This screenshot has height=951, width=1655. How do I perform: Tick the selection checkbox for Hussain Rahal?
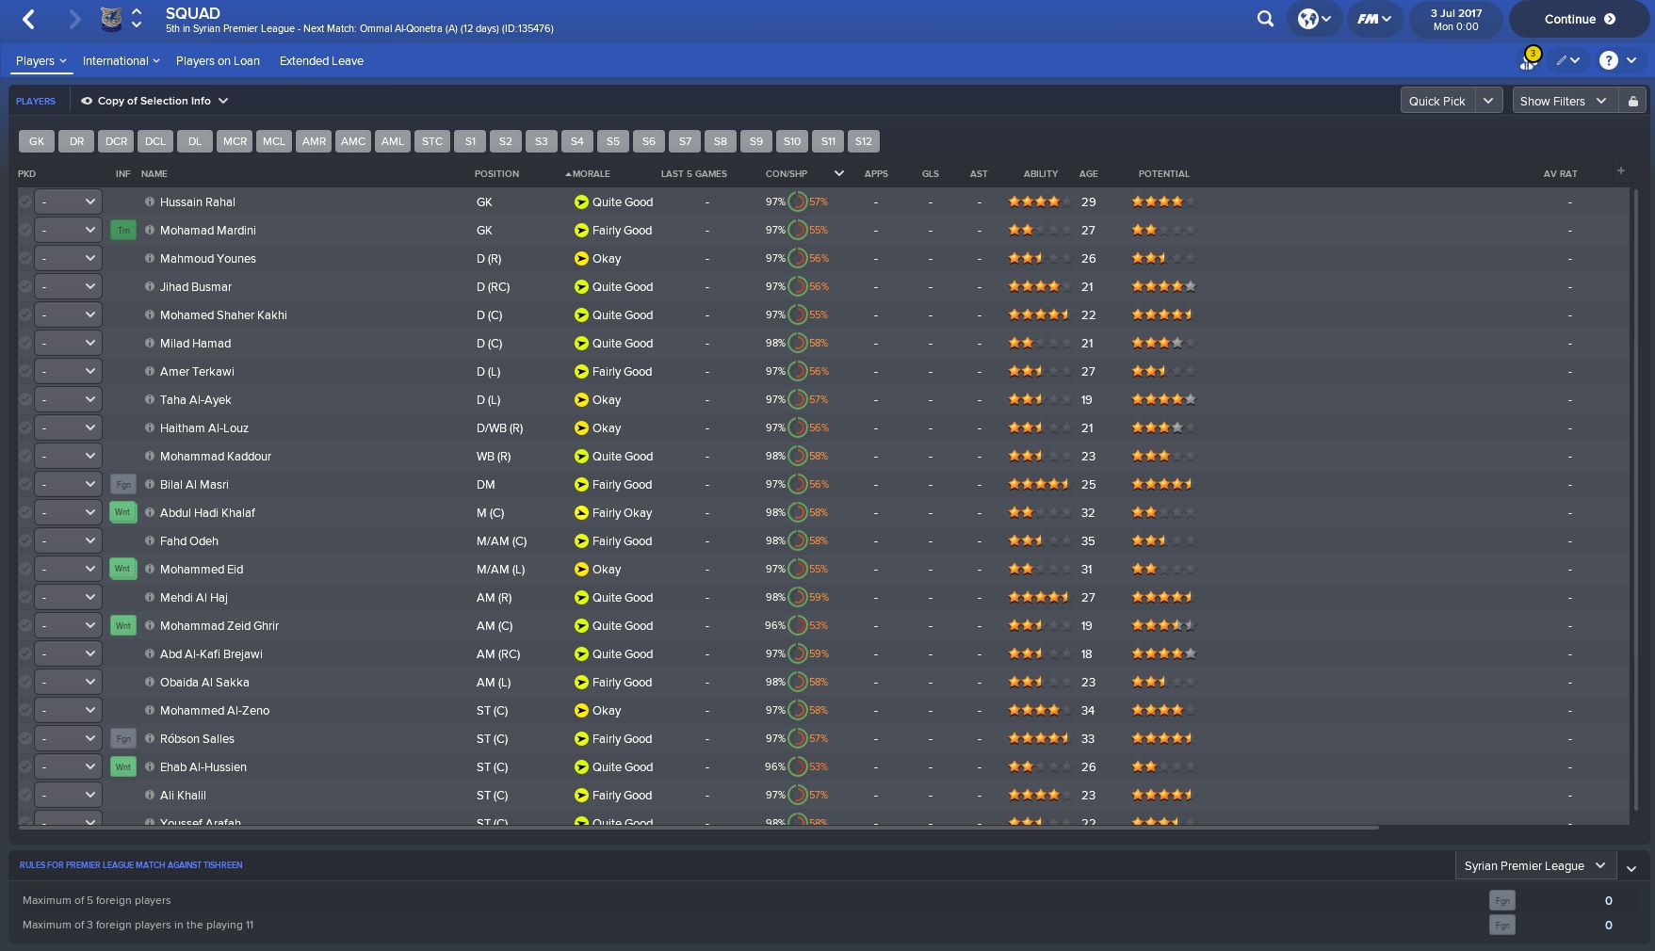(x=24, y=201)
